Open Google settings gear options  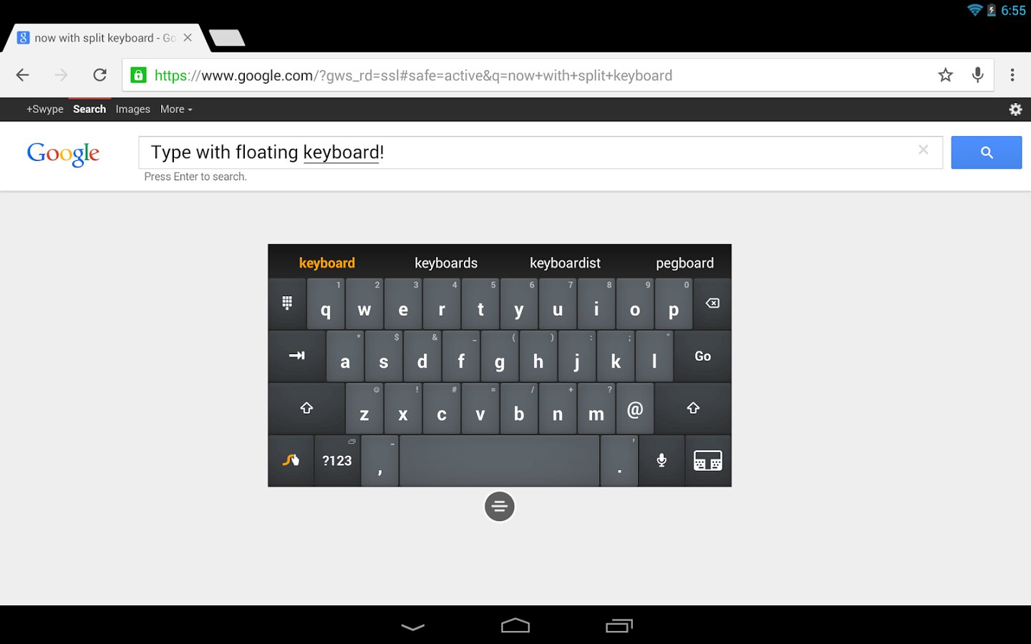tap(1015, 109)
